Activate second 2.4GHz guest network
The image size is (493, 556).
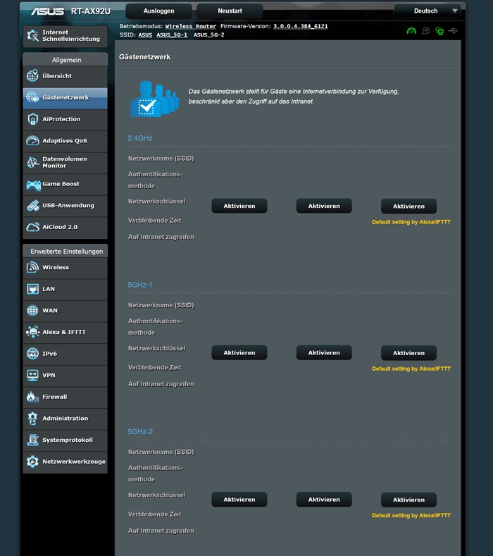(x=324, y=206)
